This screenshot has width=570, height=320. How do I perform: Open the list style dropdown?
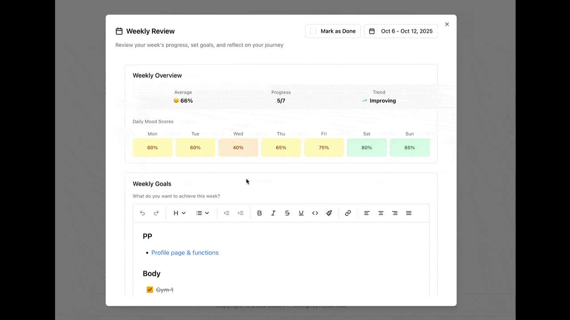tap(202, 213)
